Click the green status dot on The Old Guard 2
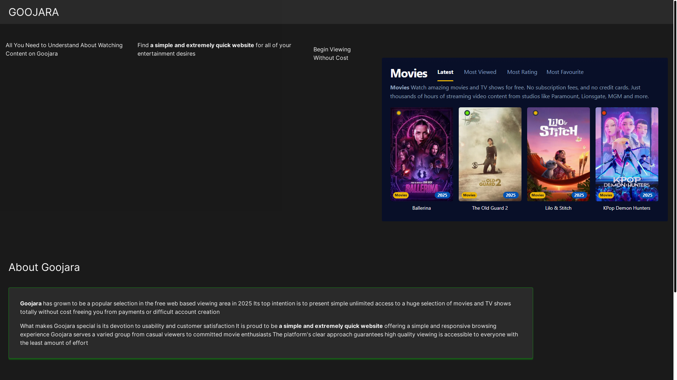Screen dimensions: 677x380 click(467, 113)
